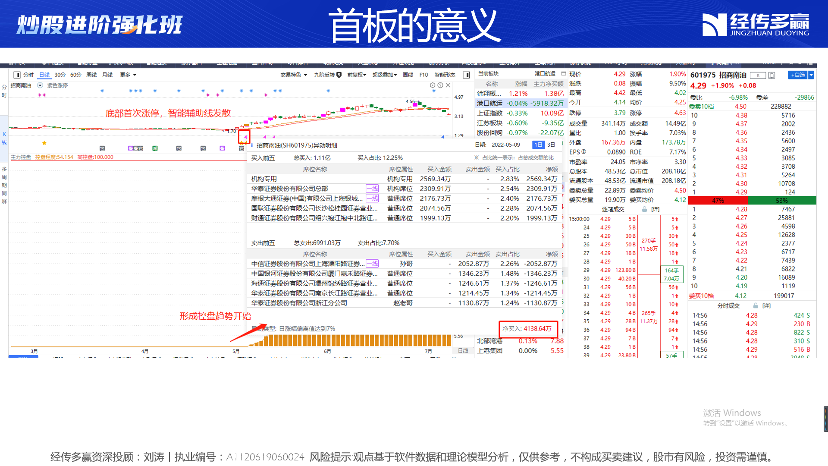The height and width of the screenshot is (466, 828).
Task: Switch to 30分 period
Action: [60, 75]
